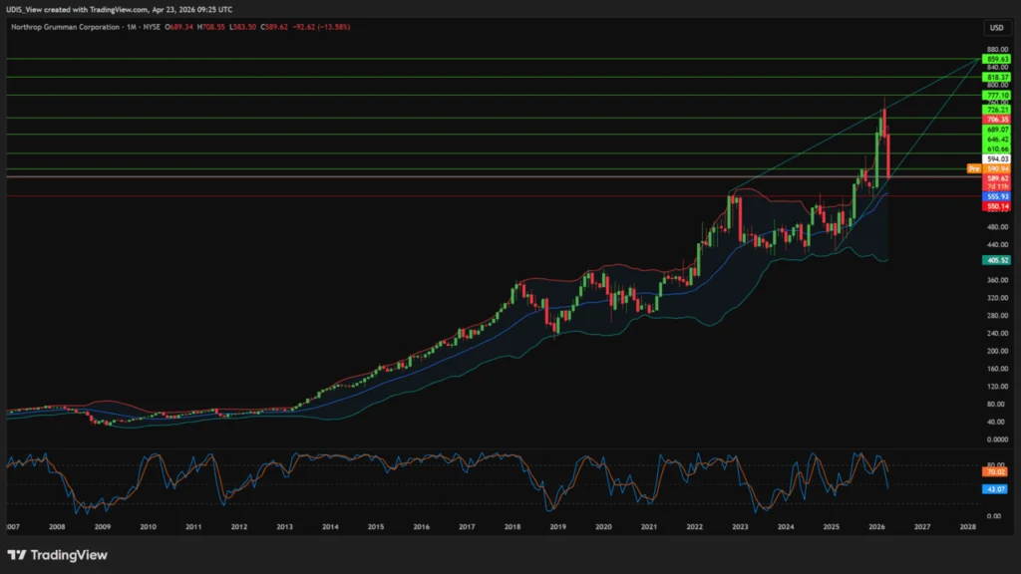Image resolution: width=1021 pixels, height=574 pixels.
Task: Select the 646.42 green price label
Action: coord(996,140)
